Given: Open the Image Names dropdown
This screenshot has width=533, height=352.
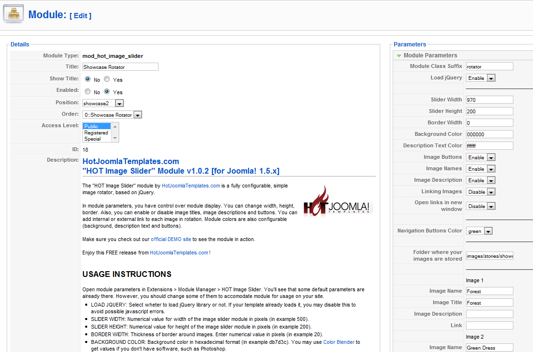Looking at the screenshot, I should (x=481, y=169).
